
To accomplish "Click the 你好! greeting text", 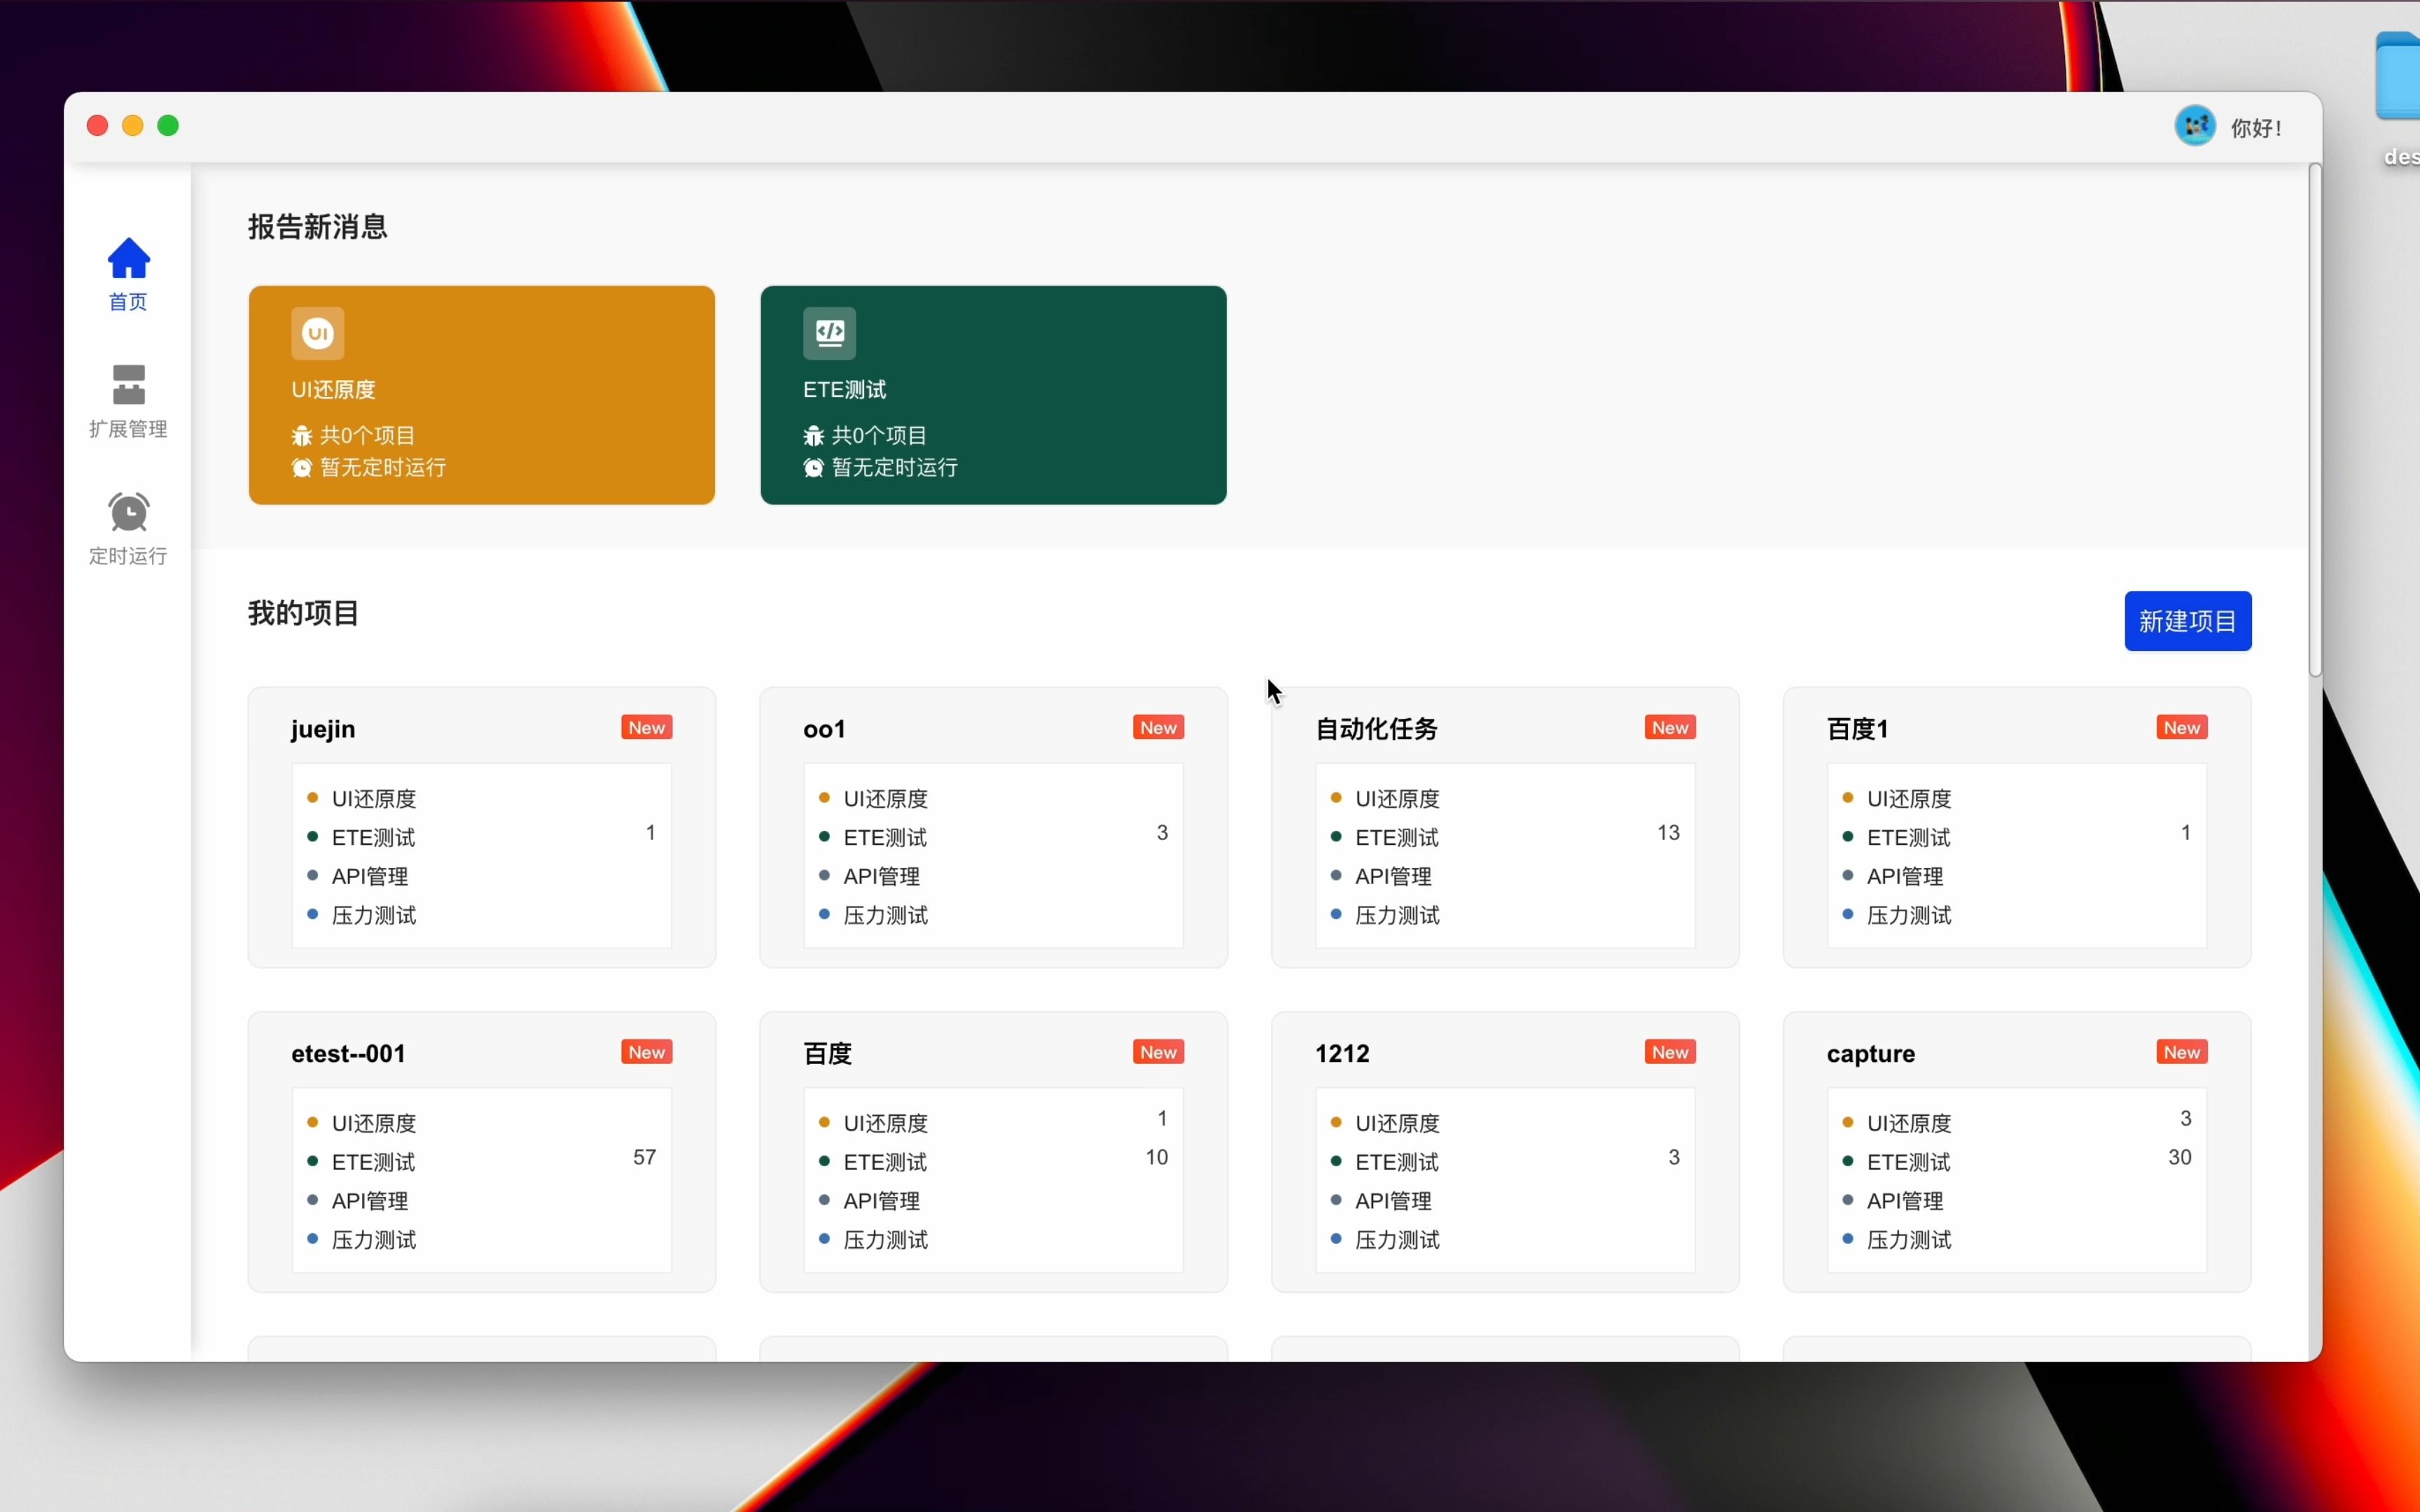I will click(2257, 128).
